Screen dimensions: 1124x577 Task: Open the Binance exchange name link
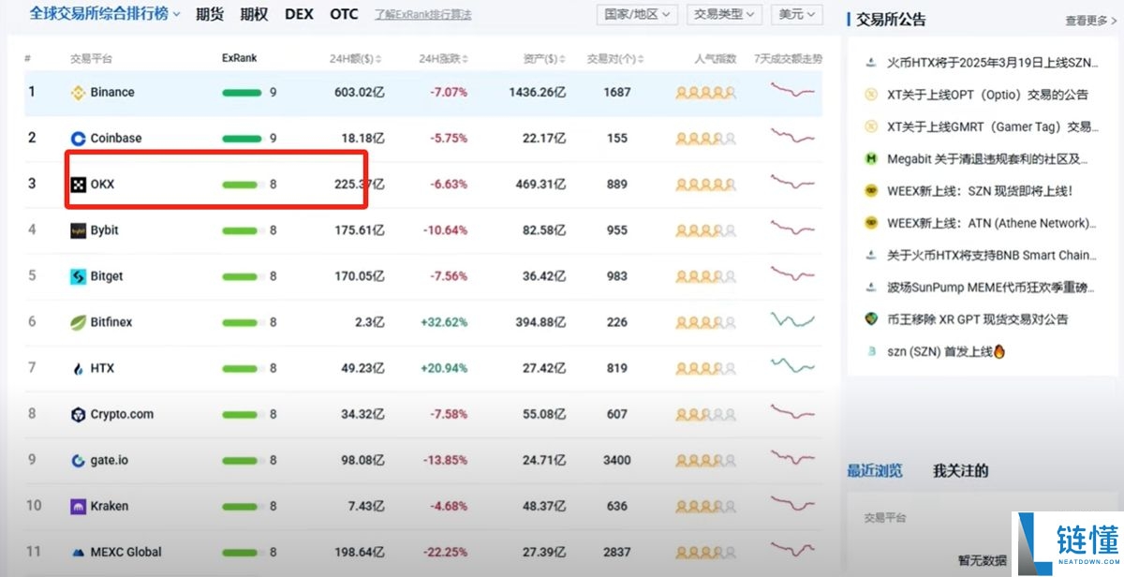[112, 93]
